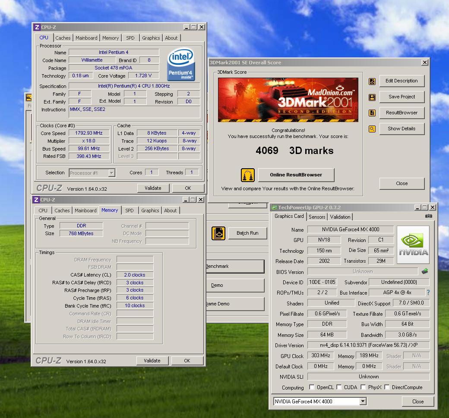Click the Batch Run icon
Screen dimensions: 449x418
pos(218,233)
